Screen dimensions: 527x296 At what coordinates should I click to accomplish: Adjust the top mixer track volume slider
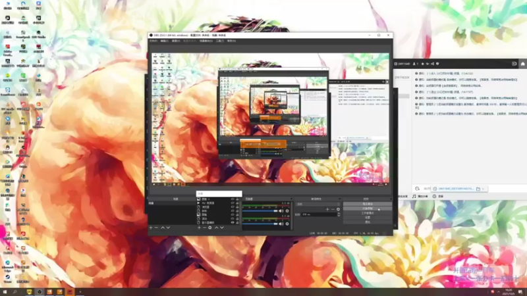[x=260, y=211]
